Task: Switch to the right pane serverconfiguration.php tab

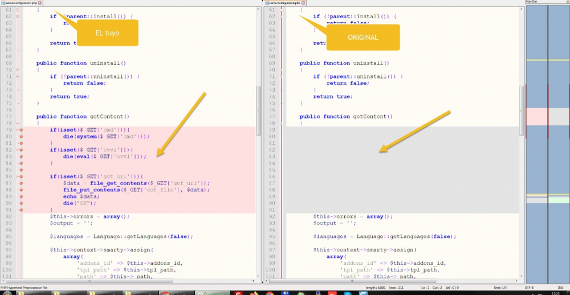Action: click(284, 2)
